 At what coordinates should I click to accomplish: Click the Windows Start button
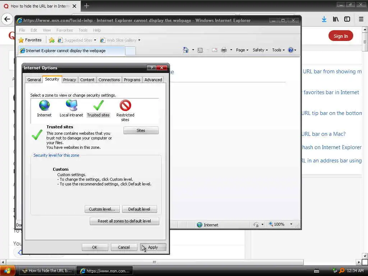(x=8, y=271)
